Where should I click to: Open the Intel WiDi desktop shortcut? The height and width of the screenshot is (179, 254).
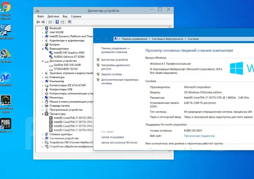point(6,32)
